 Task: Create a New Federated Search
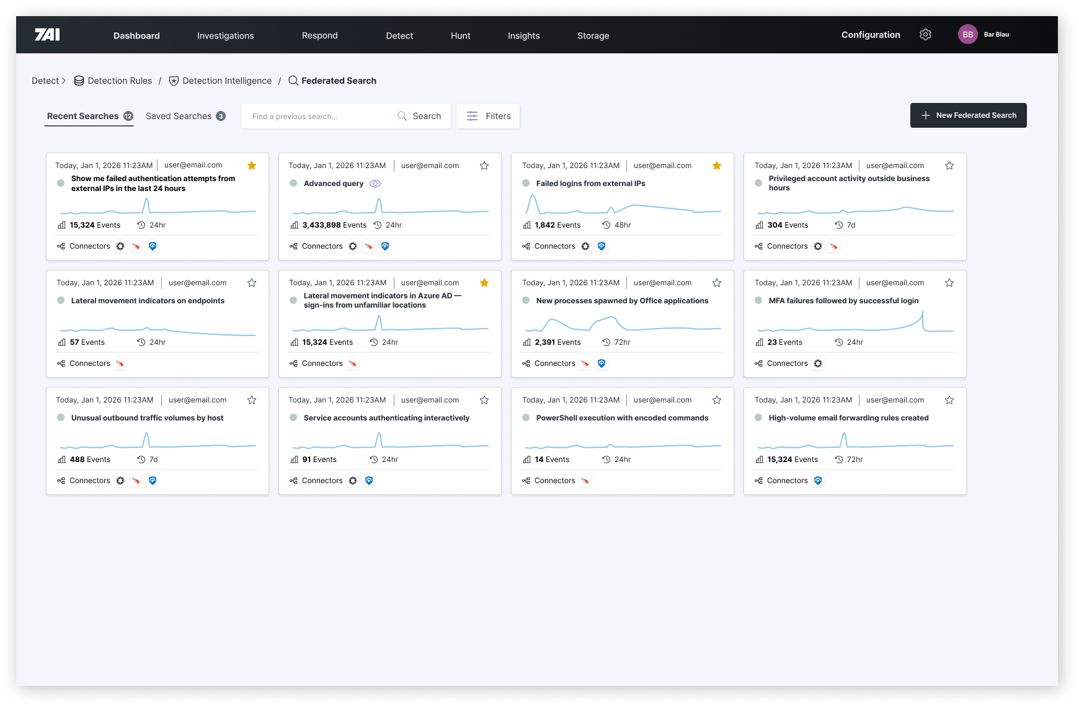coord(968,115)
